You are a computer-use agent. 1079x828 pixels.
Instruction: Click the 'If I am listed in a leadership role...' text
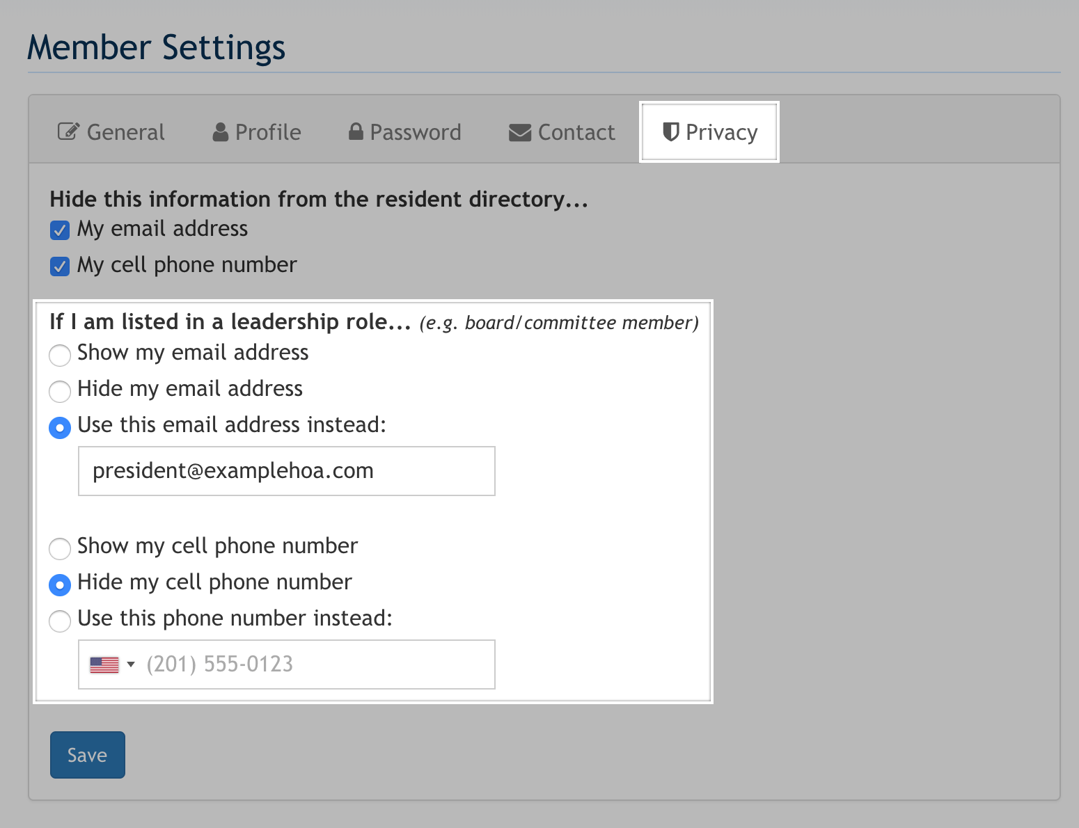pyautogui.click(x=230, y=322)
